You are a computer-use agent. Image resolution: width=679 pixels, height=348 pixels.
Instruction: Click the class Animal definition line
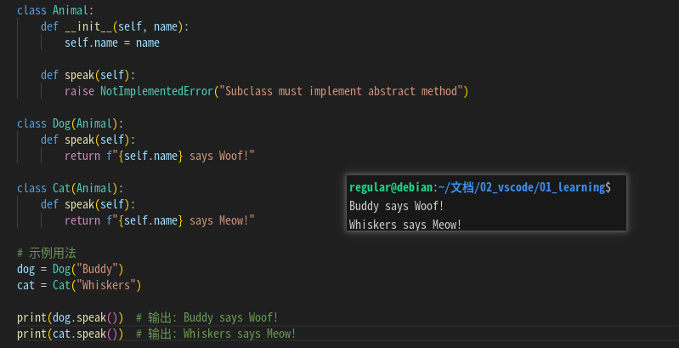coord(53,10)
